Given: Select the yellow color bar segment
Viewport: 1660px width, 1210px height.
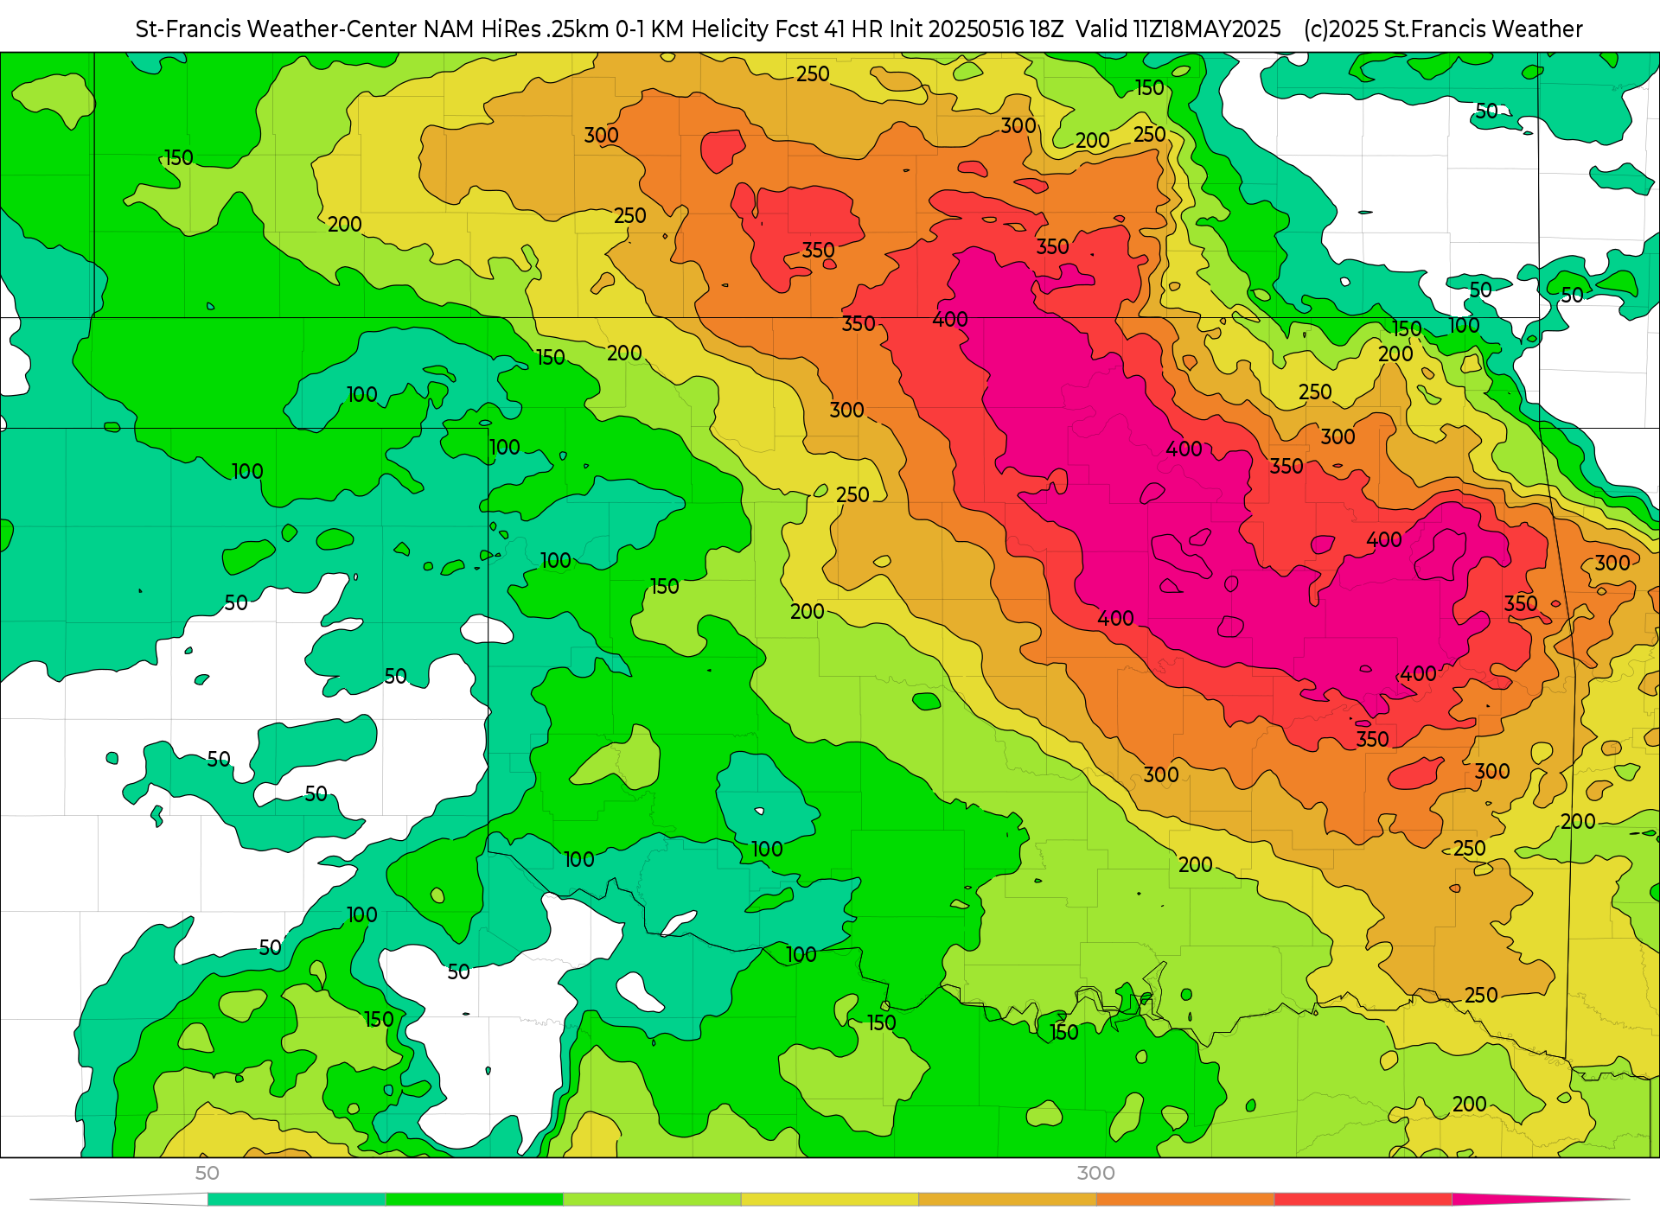Looking at the screenshot, I should 830,1200.
